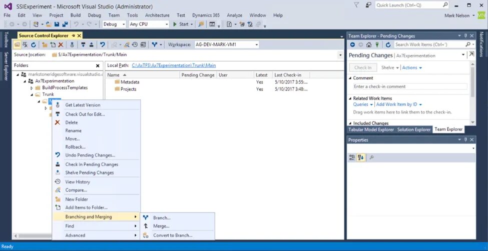Click red Delete icon in Source Control toolbar
This screenshot has width=488, height=251.
[x=61, y=45]
